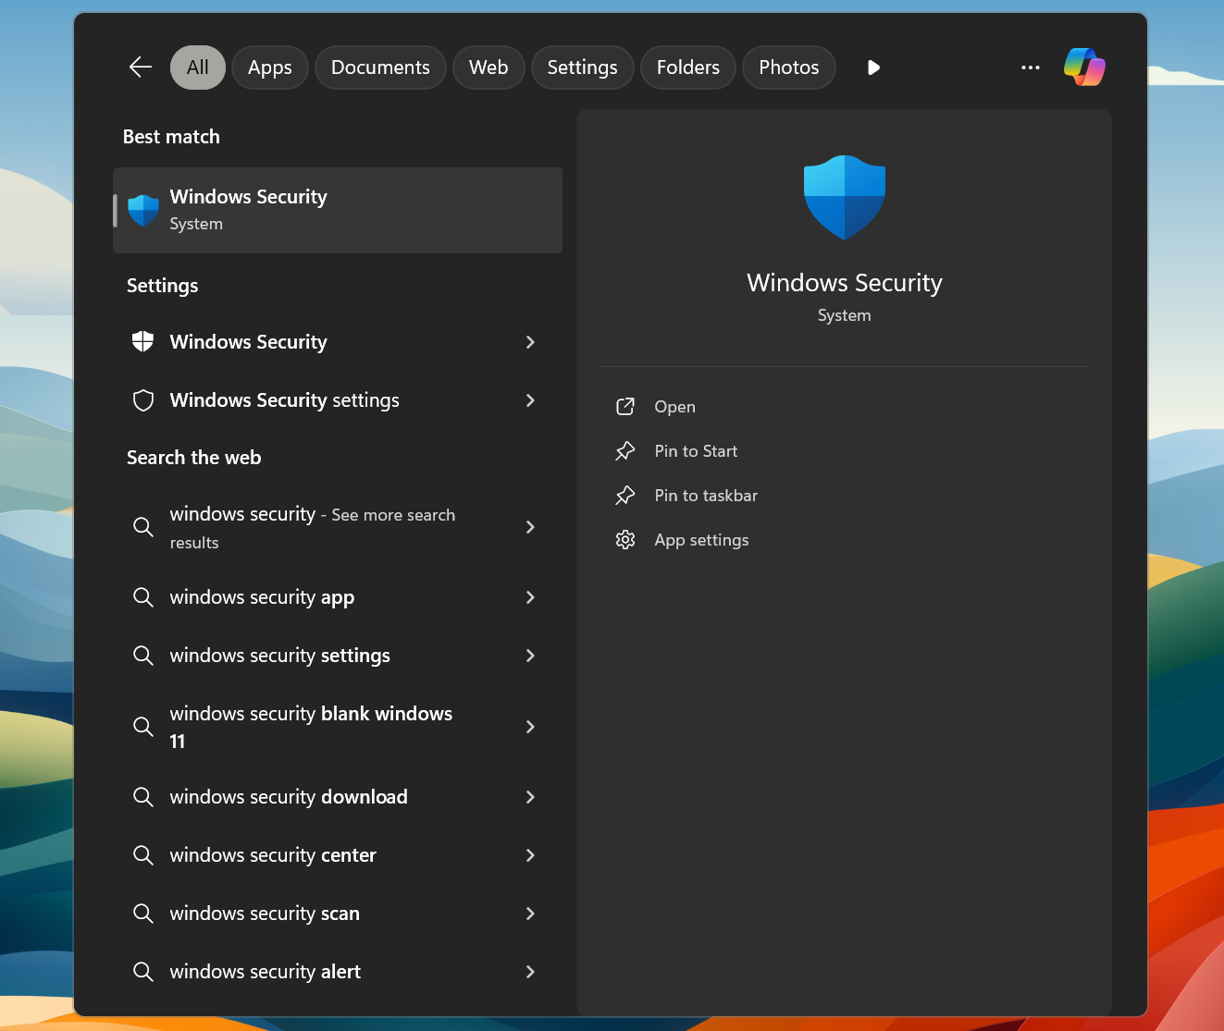The image size is (1224, 1031).
Task: Select the 'windows security app' suggestion text
Action: tap(262, 597)
